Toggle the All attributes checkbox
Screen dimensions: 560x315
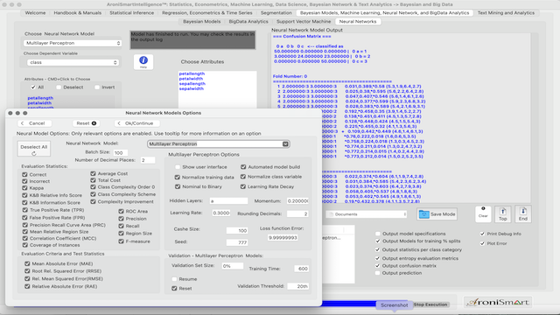33,87
